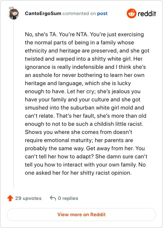Open the blue "post" link

[102, 13]
